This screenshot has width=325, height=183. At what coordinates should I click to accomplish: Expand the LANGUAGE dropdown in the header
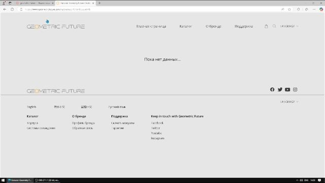(289, 26)
